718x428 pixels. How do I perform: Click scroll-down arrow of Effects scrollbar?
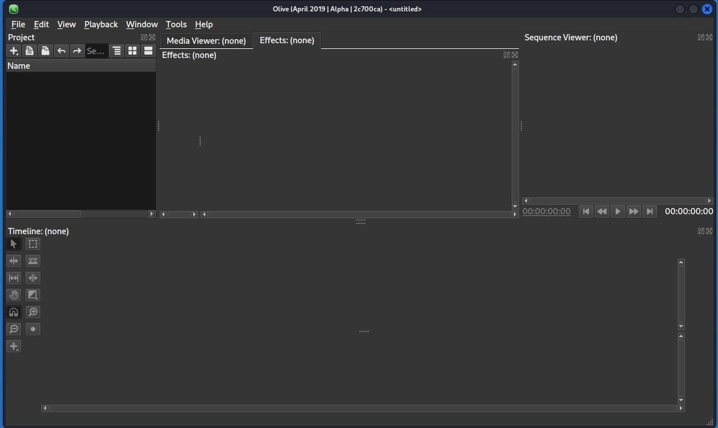[515, 206]
